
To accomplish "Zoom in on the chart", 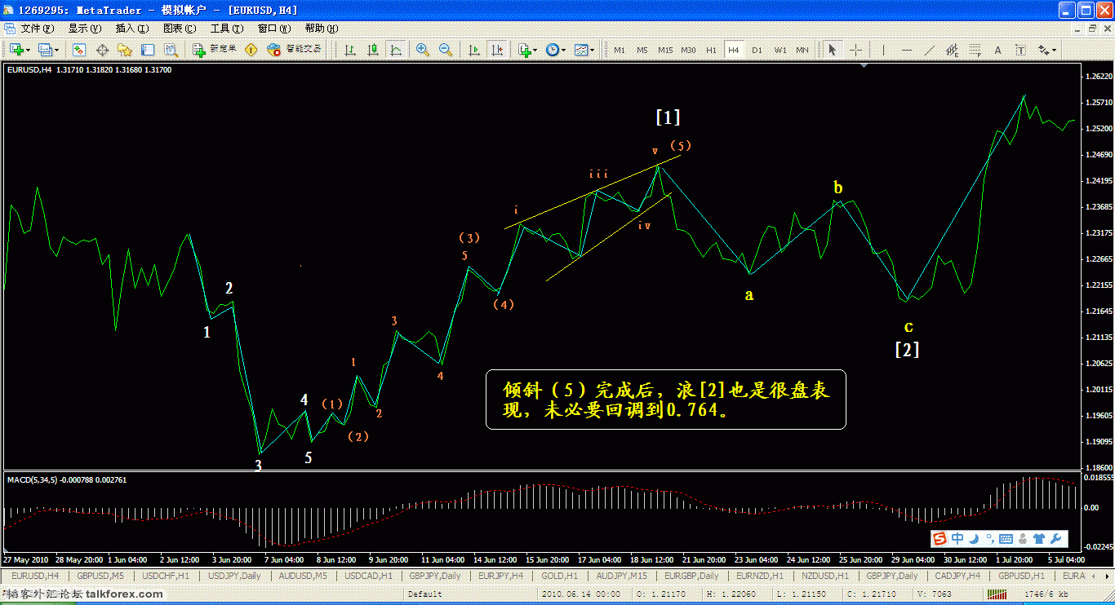I will click(x=423, y=50).
